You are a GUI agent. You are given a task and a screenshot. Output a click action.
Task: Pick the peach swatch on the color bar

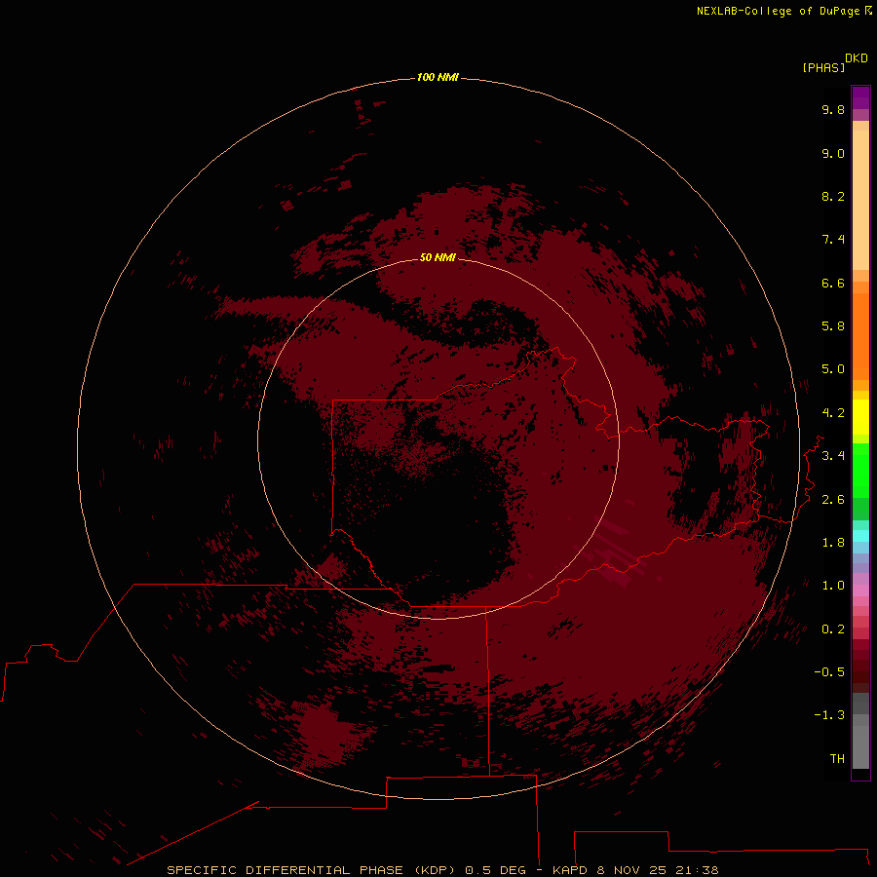click(x=860, y=200)
